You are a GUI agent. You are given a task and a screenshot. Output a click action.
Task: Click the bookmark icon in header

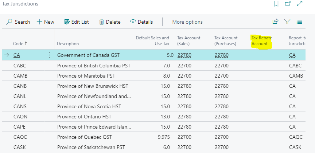point(276,4)
